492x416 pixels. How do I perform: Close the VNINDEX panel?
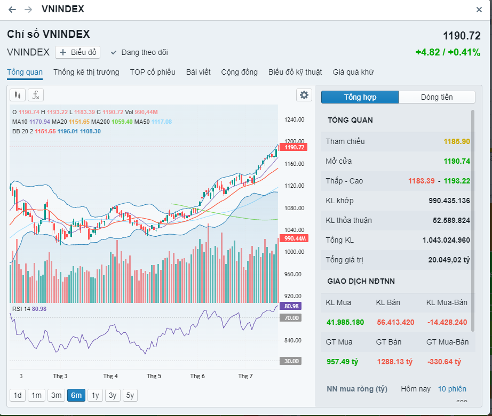tap(479, 10)
